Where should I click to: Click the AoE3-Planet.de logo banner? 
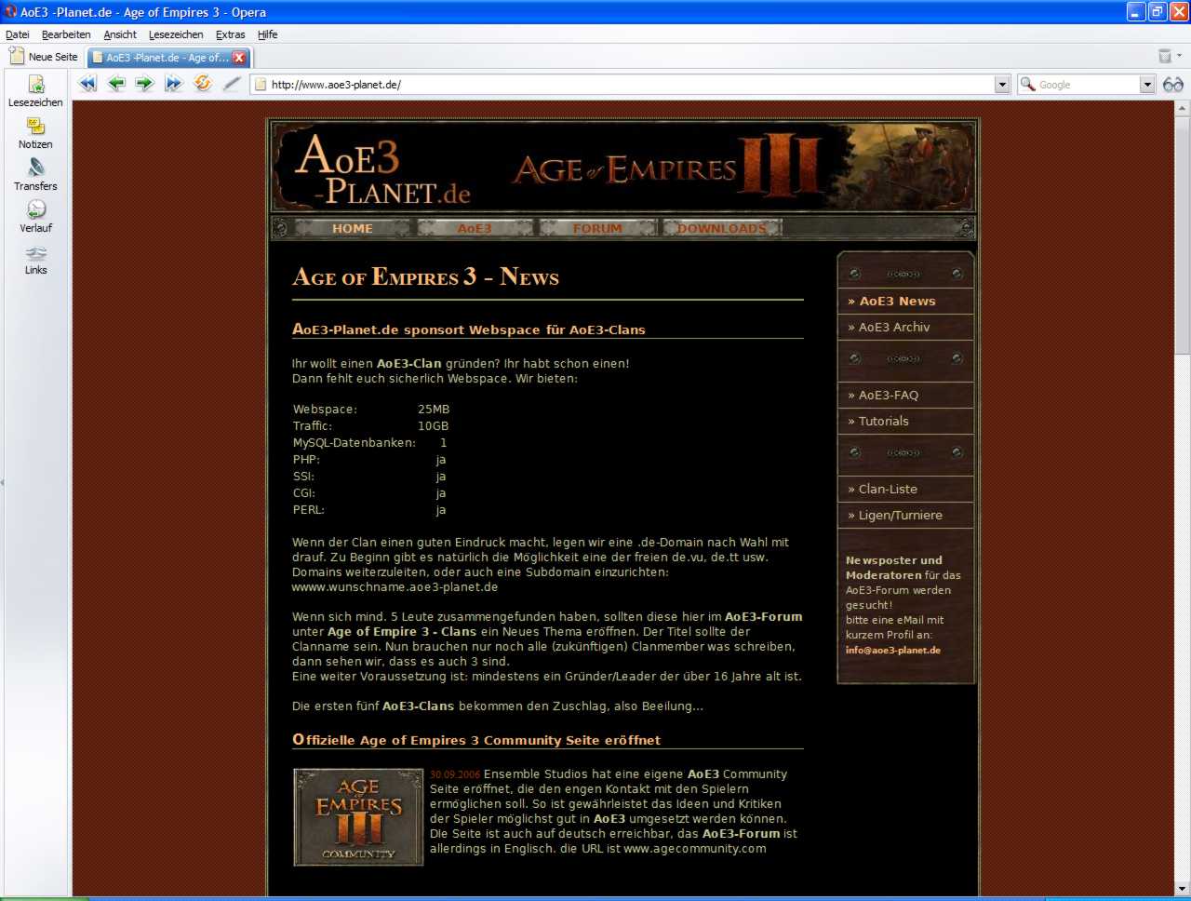(x=381, y=168)
